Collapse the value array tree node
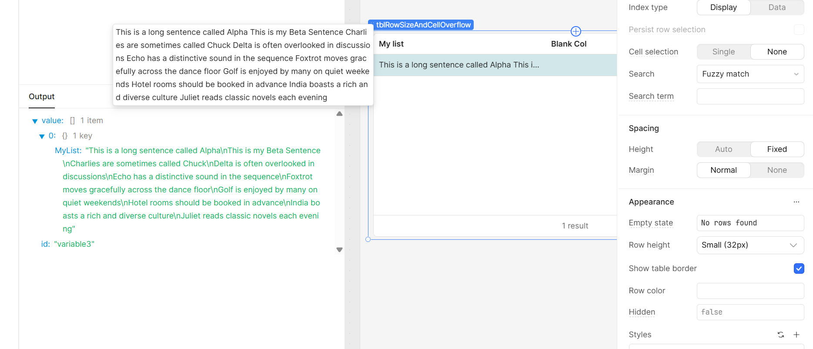 point(35,121)
